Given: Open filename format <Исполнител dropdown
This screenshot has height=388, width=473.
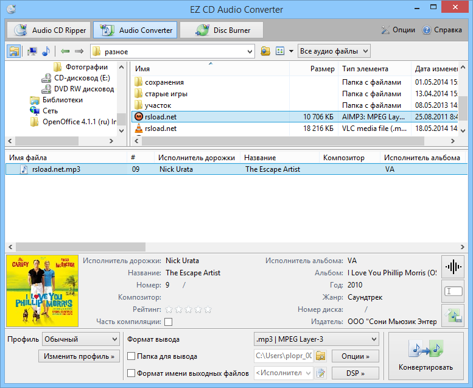Looking at the screenshot, I should [283, 373].
